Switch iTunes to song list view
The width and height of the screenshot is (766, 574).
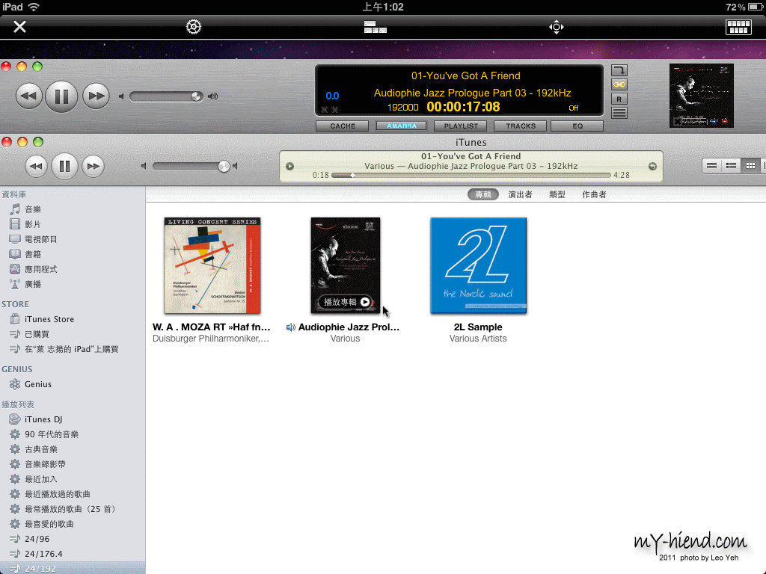pos(712,165)
